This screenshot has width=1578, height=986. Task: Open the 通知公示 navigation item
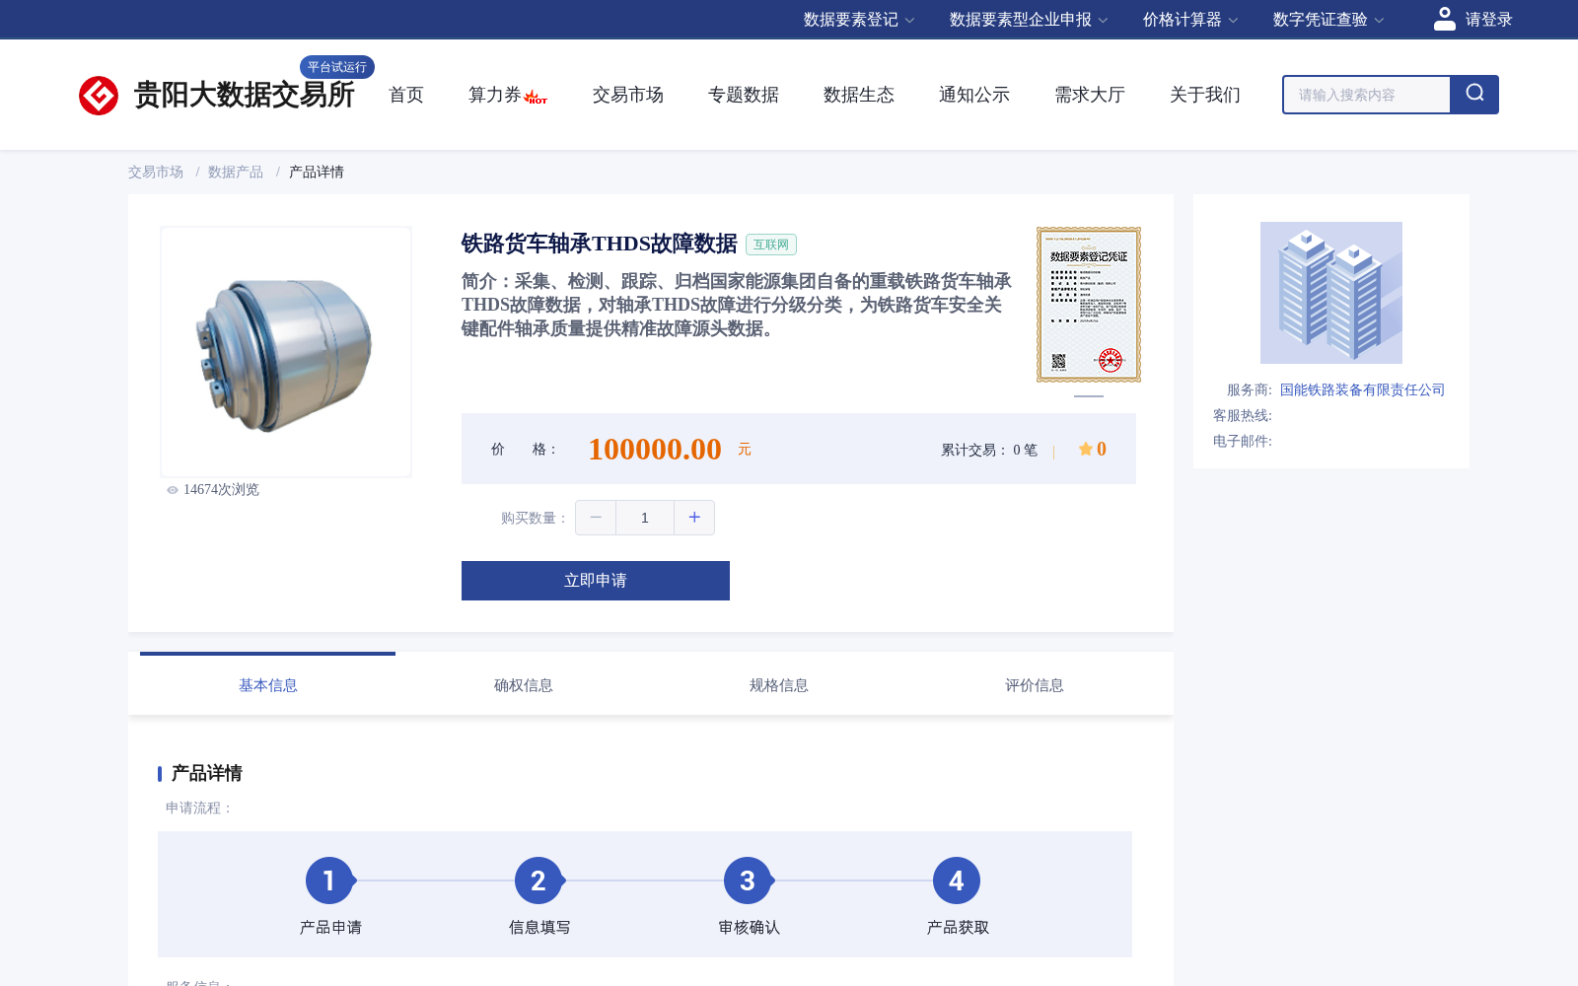click(x=974, y=95)
